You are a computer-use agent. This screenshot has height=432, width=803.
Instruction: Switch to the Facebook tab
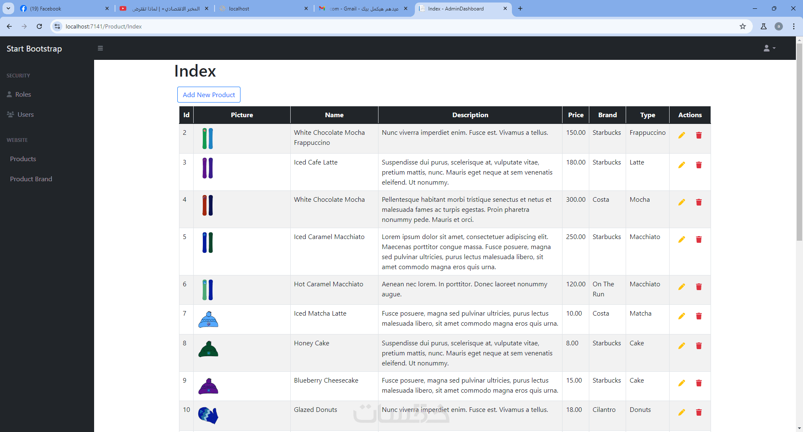point(63,8)
